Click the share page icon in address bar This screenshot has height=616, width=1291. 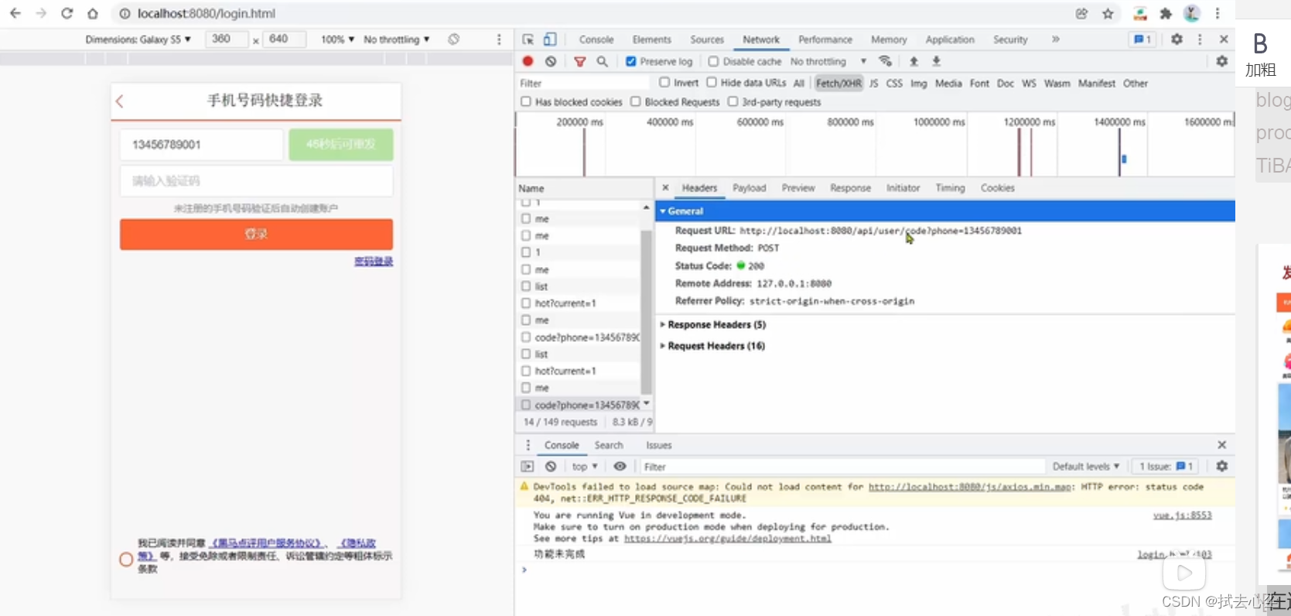point(1081,13)
